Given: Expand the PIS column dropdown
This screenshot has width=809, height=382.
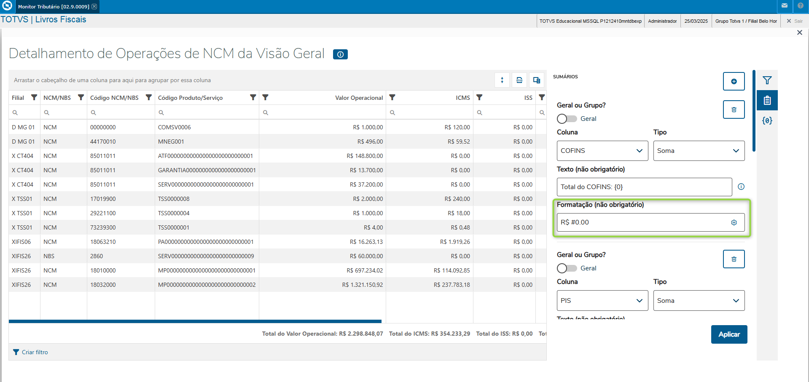Looking at the screenshot, I should coord(602,301).
